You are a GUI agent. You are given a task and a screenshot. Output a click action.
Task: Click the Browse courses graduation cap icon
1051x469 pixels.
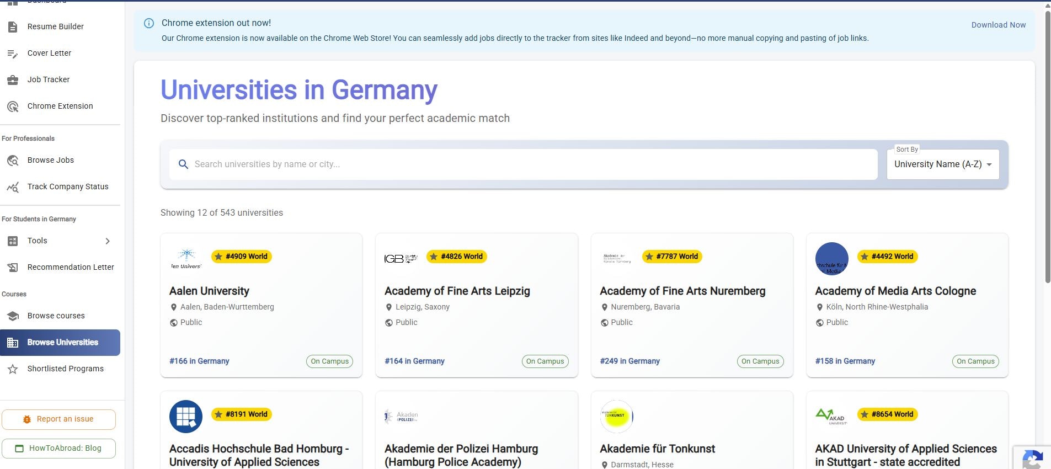pyautogui.click(x=13, y=316)
